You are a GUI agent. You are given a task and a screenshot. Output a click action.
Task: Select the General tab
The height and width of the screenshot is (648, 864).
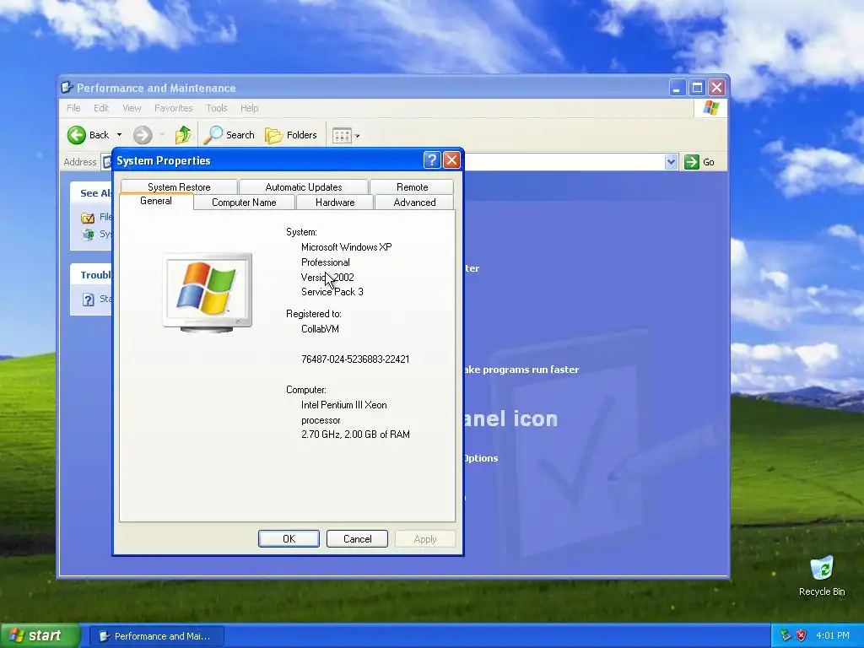coord(156,201)
